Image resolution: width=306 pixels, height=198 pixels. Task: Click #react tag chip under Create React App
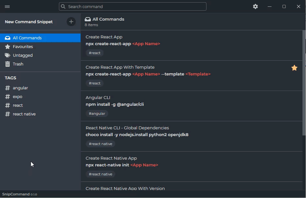pos(95,53)
